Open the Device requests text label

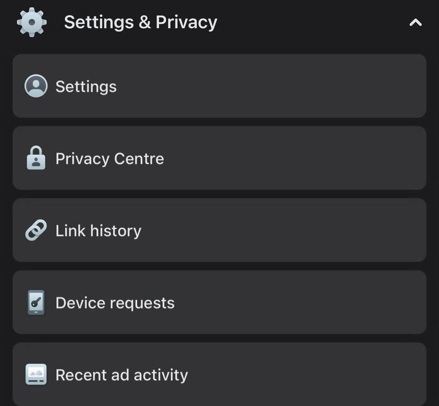point(115,303)
